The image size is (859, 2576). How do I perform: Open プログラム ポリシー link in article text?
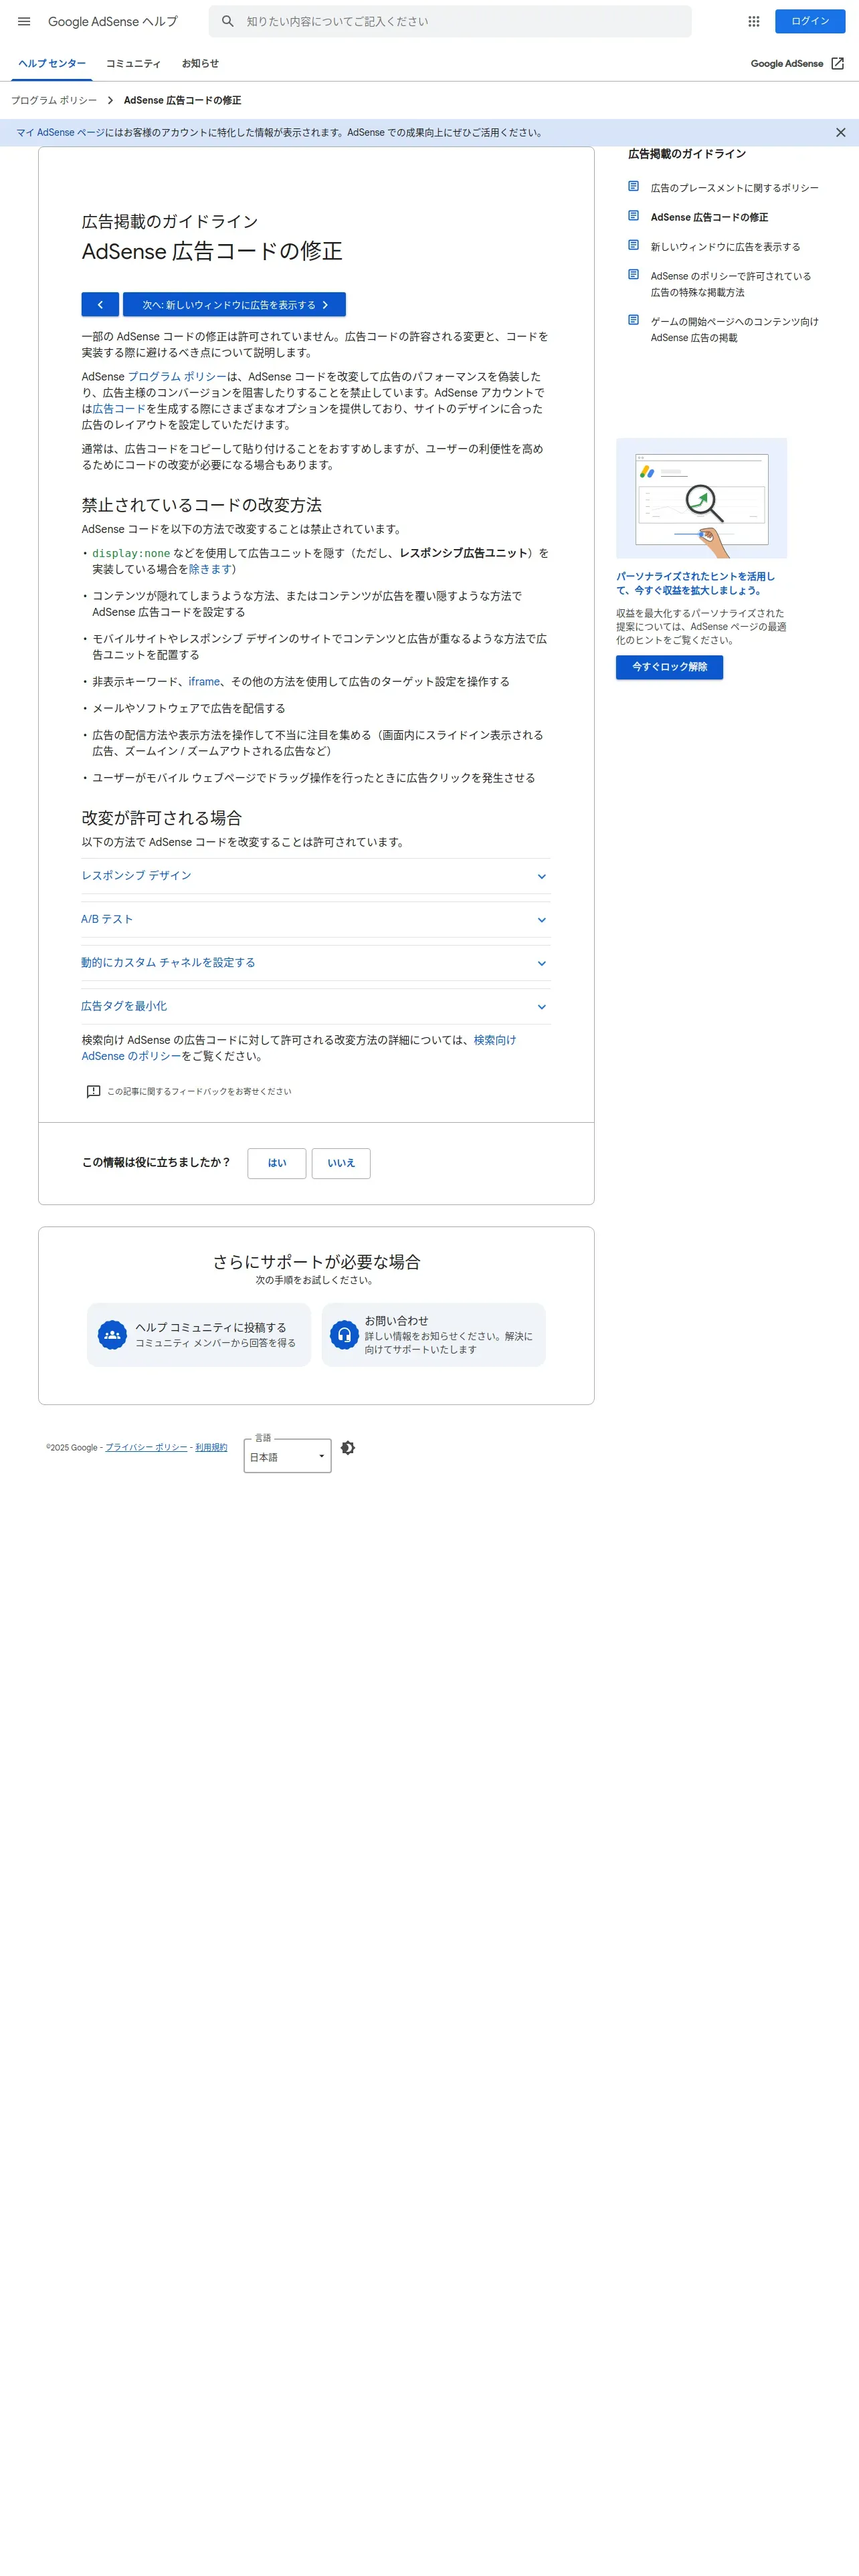coord(177,377)
